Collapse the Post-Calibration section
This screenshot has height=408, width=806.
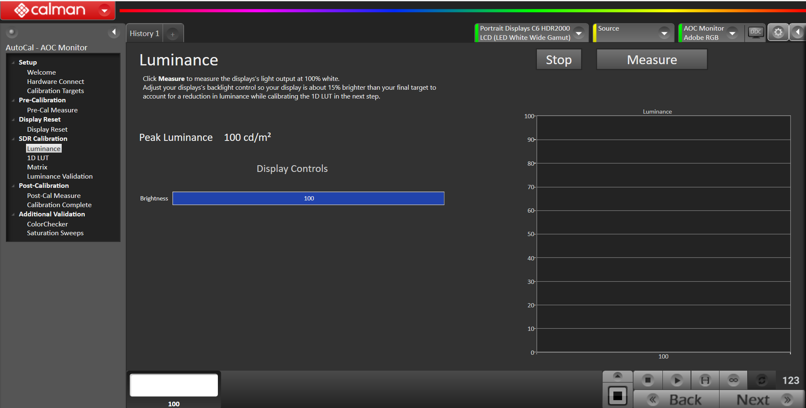coord(13,186)
